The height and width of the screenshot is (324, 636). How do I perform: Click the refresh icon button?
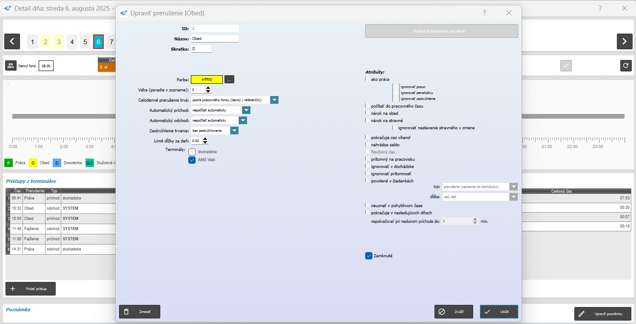[625, 65]
